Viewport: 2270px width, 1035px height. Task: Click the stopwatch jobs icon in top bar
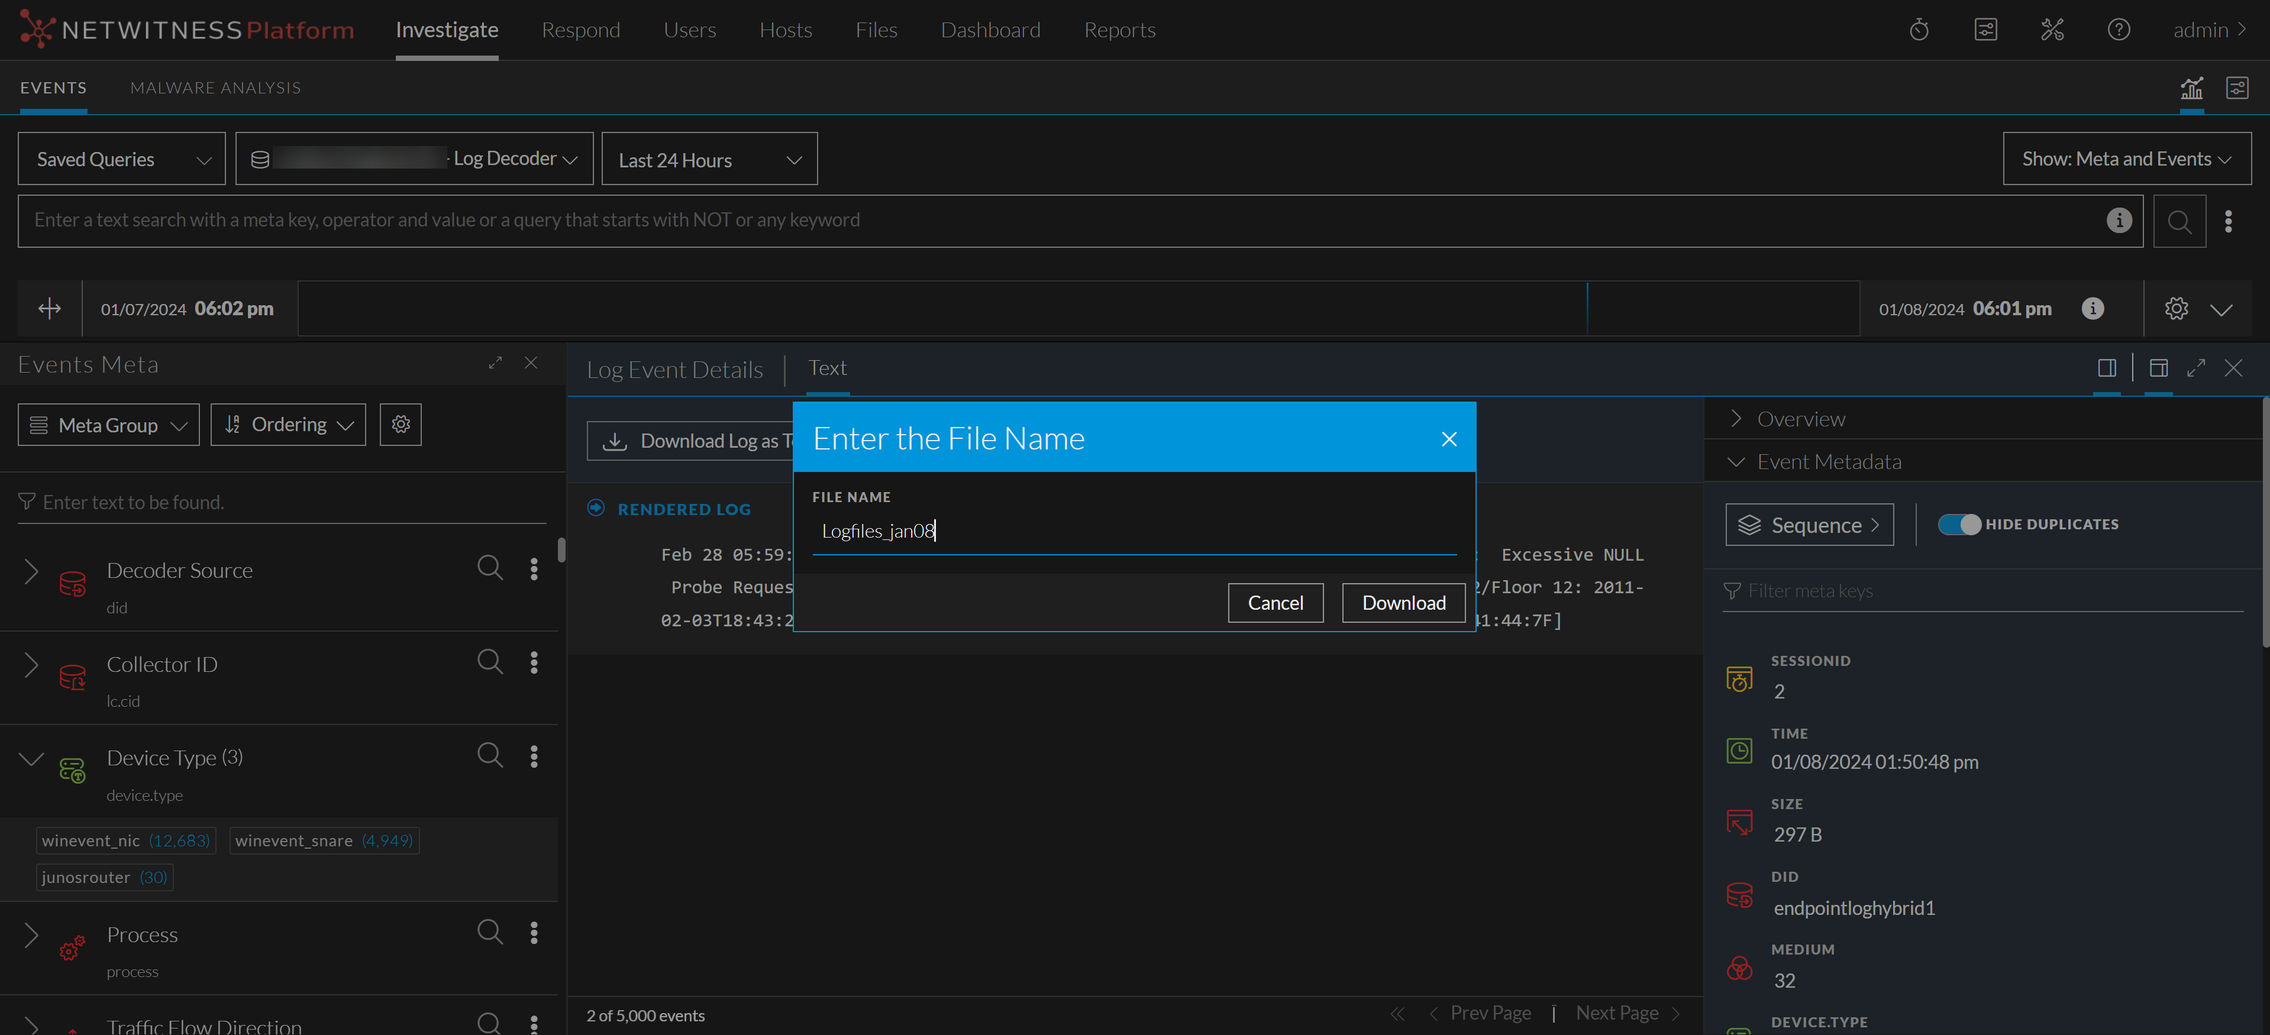click(1919, 30)
